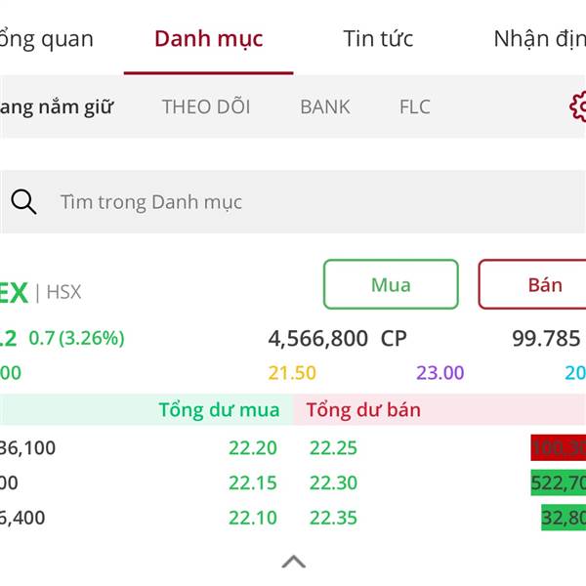Tap reference price 21.50
This screenshot has height=586, width=586.
292,373
